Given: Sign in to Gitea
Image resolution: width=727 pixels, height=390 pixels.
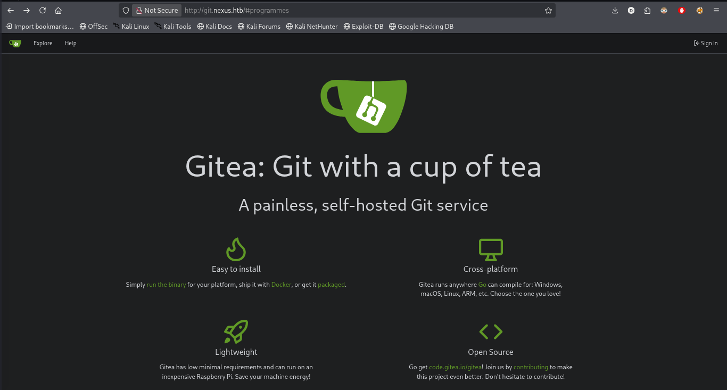Looking at the screenshot, I should [706, 43].
